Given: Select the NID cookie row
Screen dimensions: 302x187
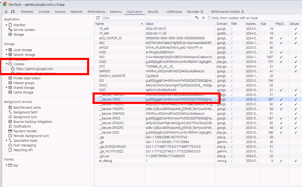Looking at the screenshot, I should pyautogui.click(x=198, y=57).
